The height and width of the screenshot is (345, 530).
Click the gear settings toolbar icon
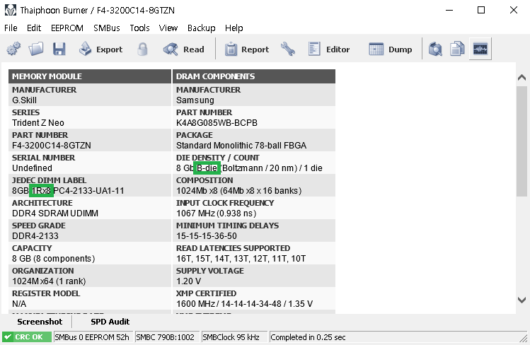13,49
